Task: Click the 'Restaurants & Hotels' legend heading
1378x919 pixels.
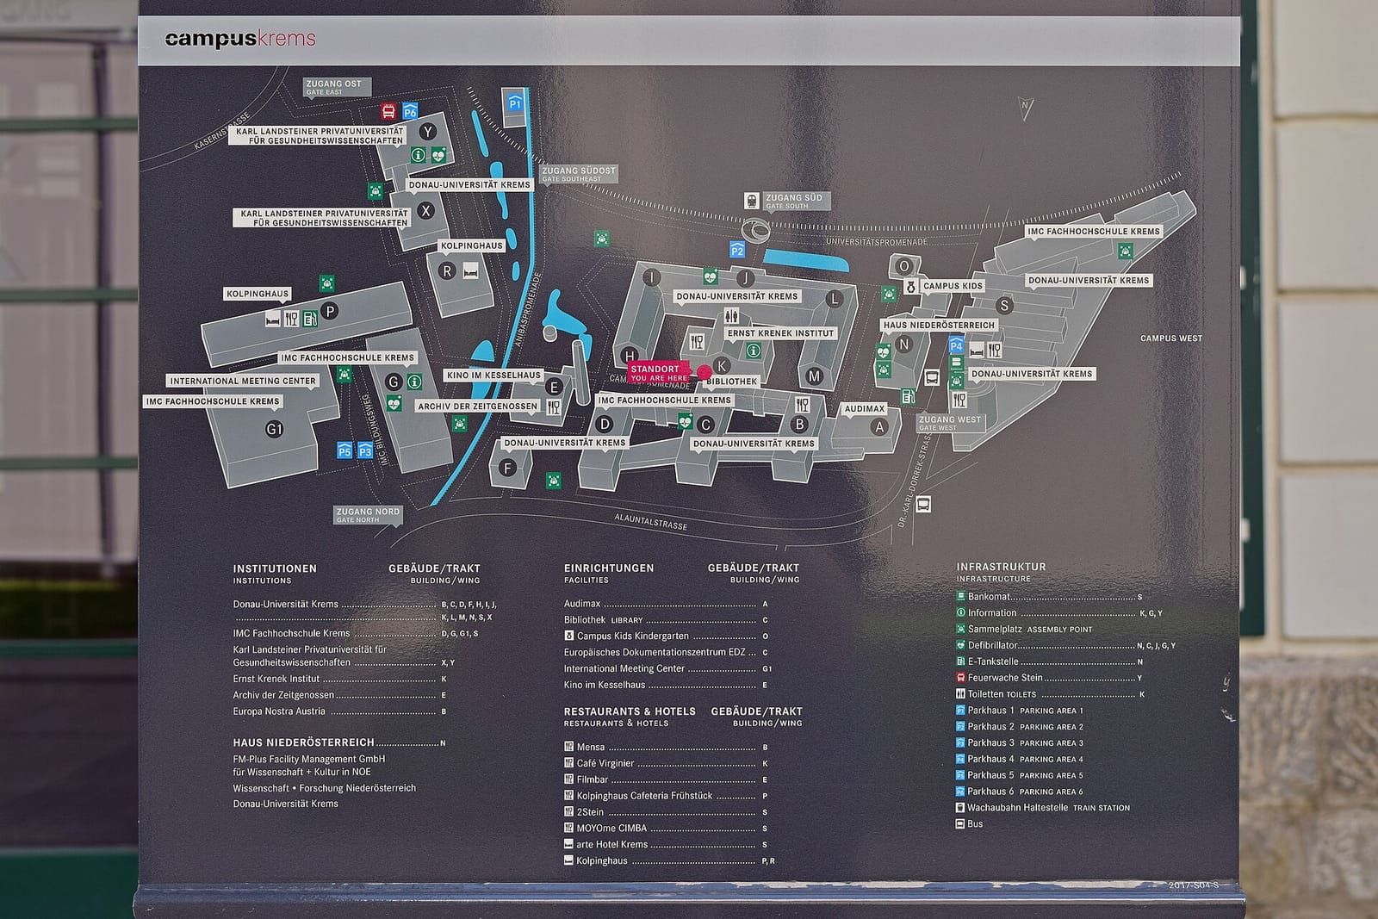Action: click(x=630, y=711)
